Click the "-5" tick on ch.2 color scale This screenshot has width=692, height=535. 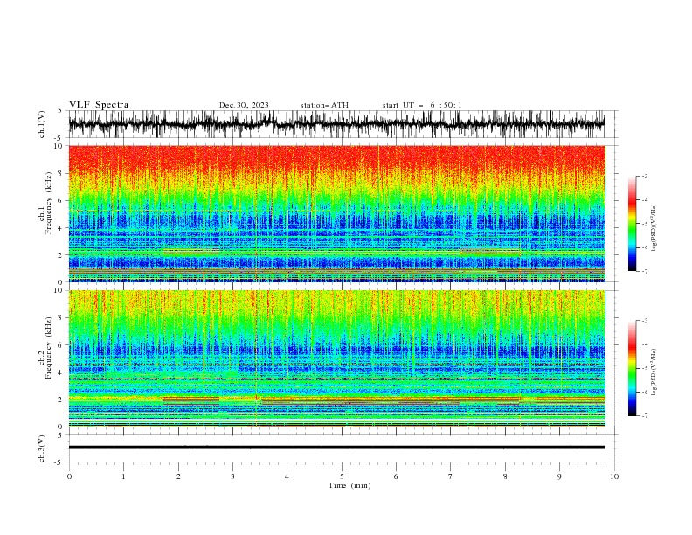[645, 368]
